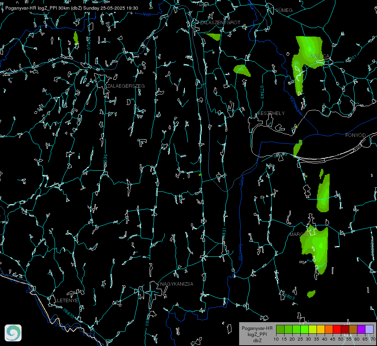Click the road number label 07343

point(262,92)
